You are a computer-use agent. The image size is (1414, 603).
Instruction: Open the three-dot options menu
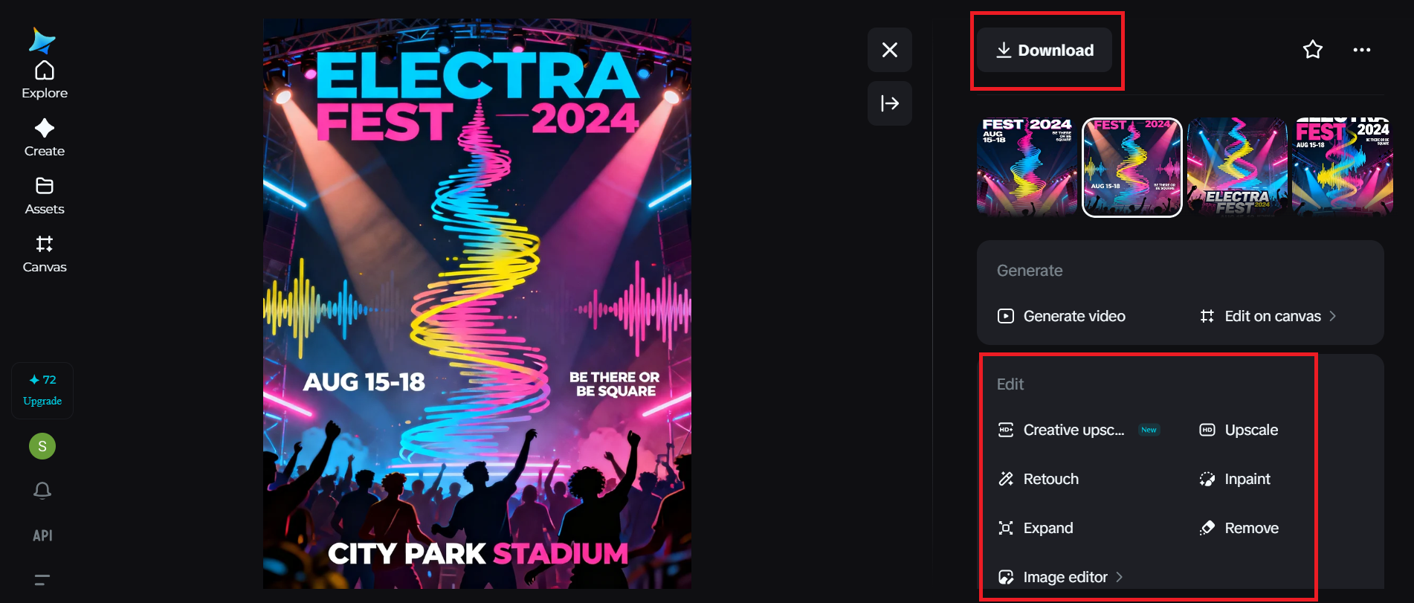pos(1362,49)
